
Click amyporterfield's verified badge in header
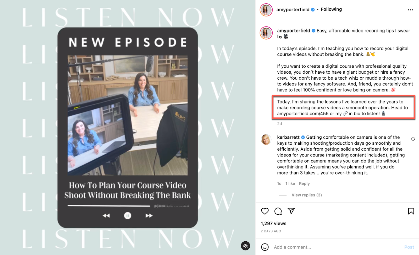click(x=313, y=10)
